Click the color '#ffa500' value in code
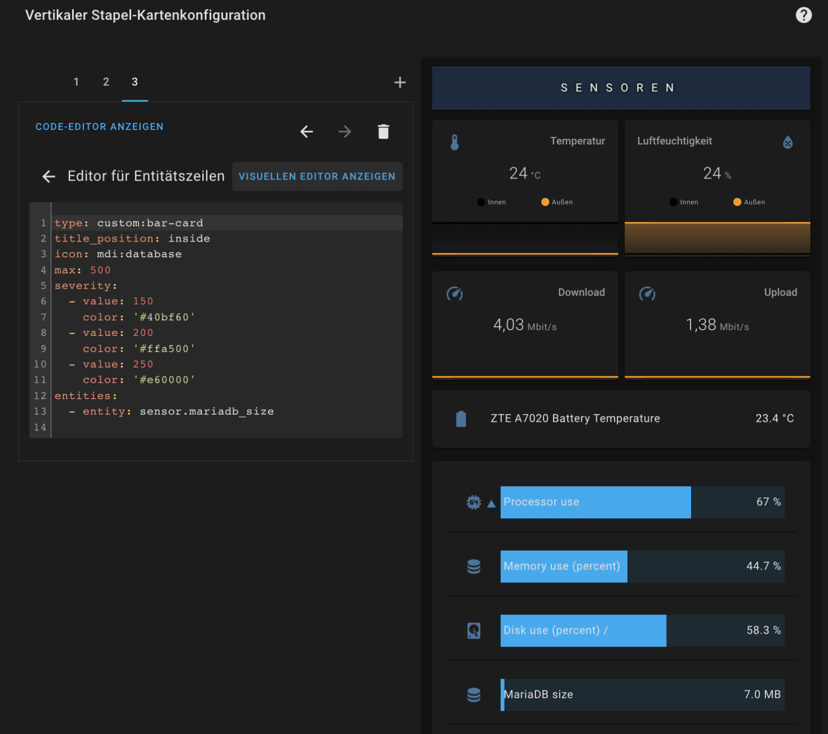 click(164, 348)
